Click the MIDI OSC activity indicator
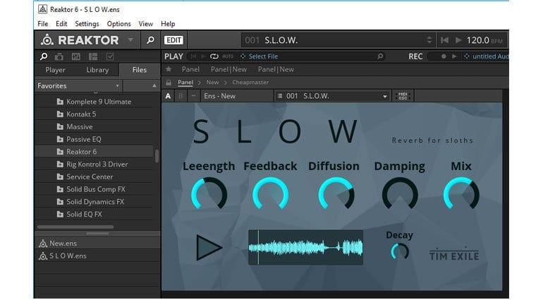This screenshot has width=543, height=300. tap(403, 96)
